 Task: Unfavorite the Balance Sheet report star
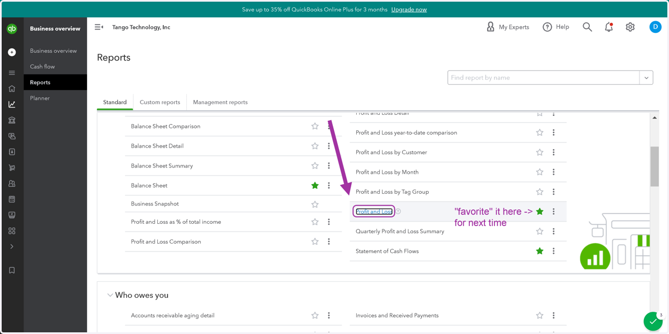(x=315, y=185)
